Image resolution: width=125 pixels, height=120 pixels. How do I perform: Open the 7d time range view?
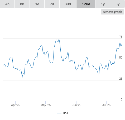pos(52,4)
